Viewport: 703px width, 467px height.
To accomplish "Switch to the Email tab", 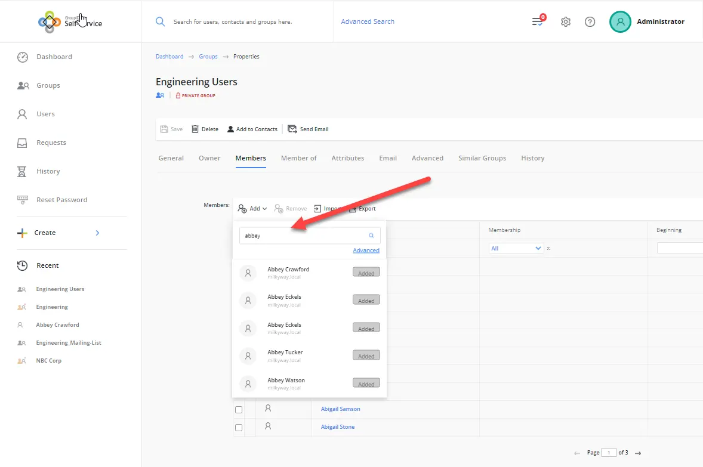I will (388, 158).
